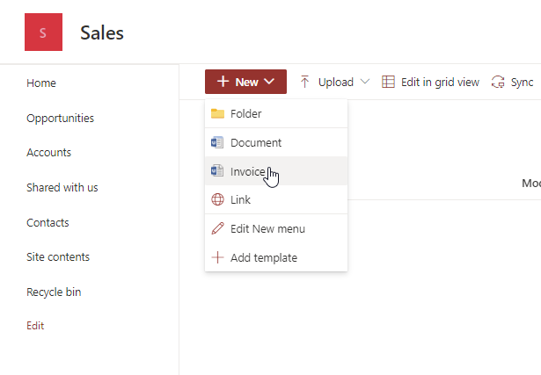Expand the Upload dropdown chevron
Screen dimensions: 541x375
[x=365, y=82]
